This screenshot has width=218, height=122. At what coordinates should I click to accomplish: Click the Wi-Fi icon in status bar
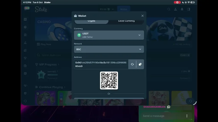point(189,2)
